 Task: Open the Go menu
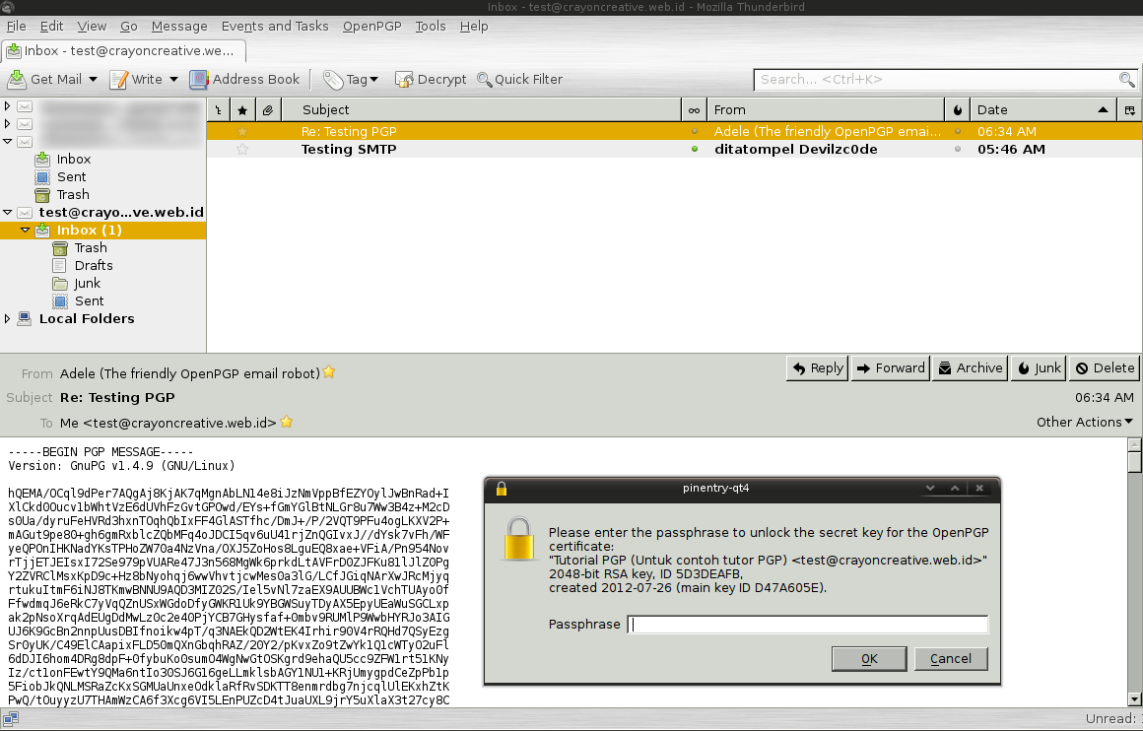tap(129, 27)
